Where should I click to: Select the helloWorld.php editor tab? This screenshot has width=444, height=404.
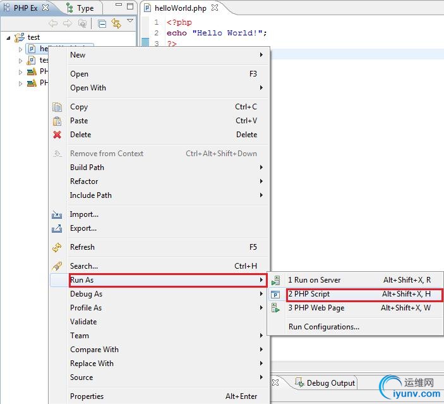[181, 8]
